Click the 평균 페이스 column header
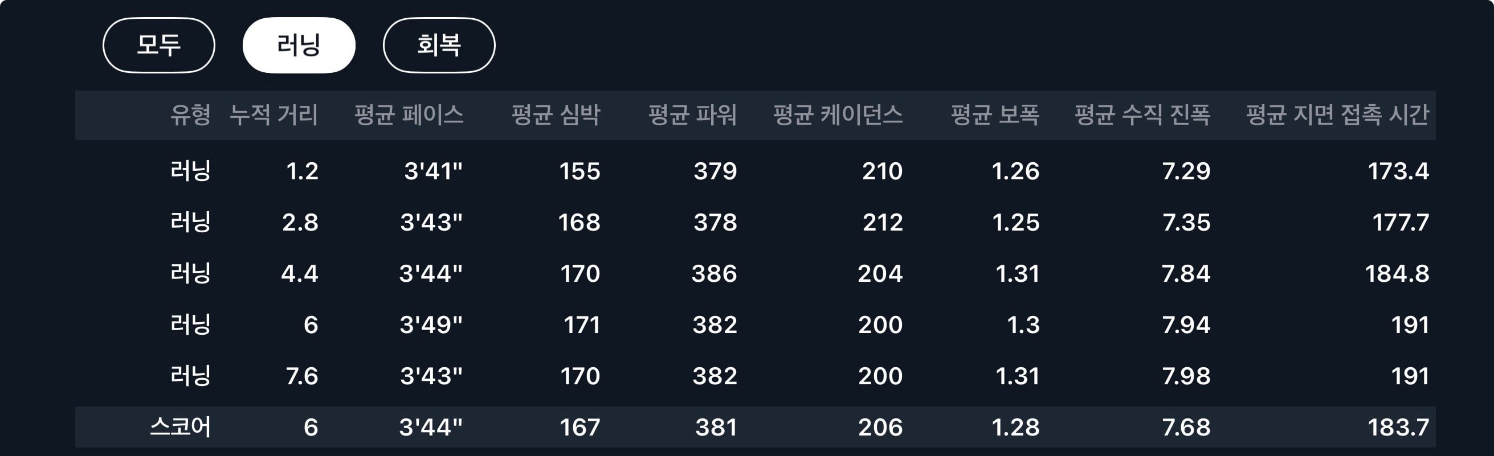The image size is (1494, 456). tap(409, 115)
